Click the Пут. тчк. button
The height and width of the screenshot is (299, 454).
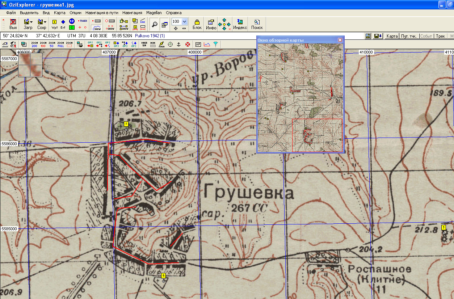coord(408,36)
